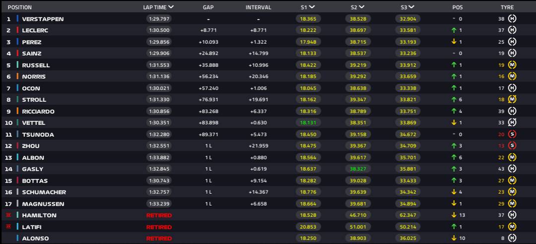This screenshot has width=536, height=244.
Task: Click Russell's lap time 1:31.553
Action: point(159,65)
